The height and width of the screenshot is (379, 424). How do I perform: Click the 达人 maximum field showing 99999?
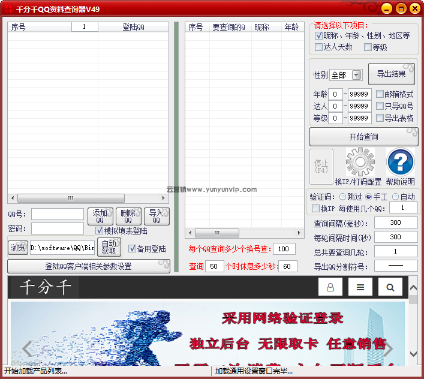(x=359, y=106)
